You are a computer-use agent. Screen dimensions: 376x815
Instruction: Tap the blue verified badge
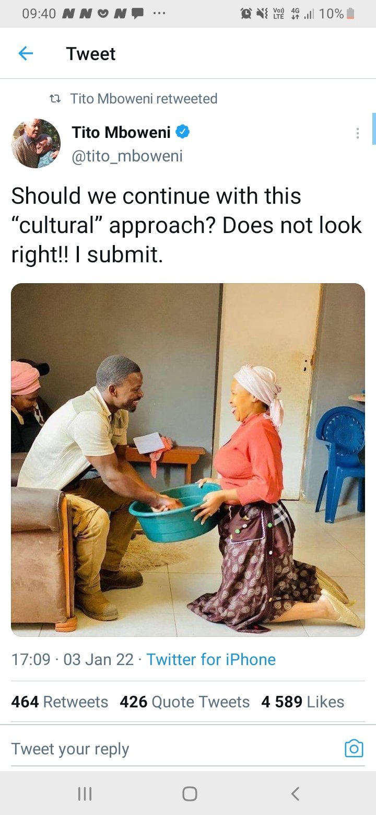(x=182, y=132)
